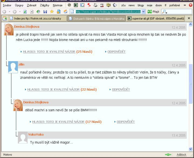Click the Adblock status bar item
The height and width of the screenshot is (158, 194).
pos(181,155)
